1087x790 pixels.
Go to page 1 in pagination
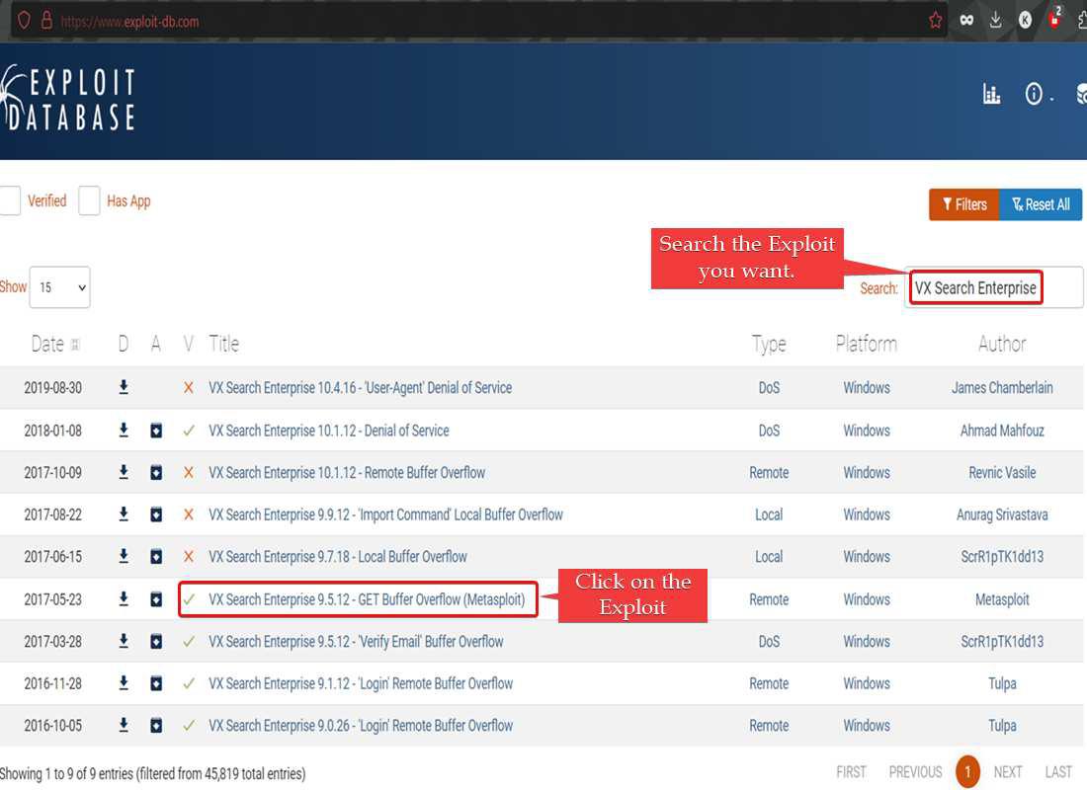[x=967, y=771]
